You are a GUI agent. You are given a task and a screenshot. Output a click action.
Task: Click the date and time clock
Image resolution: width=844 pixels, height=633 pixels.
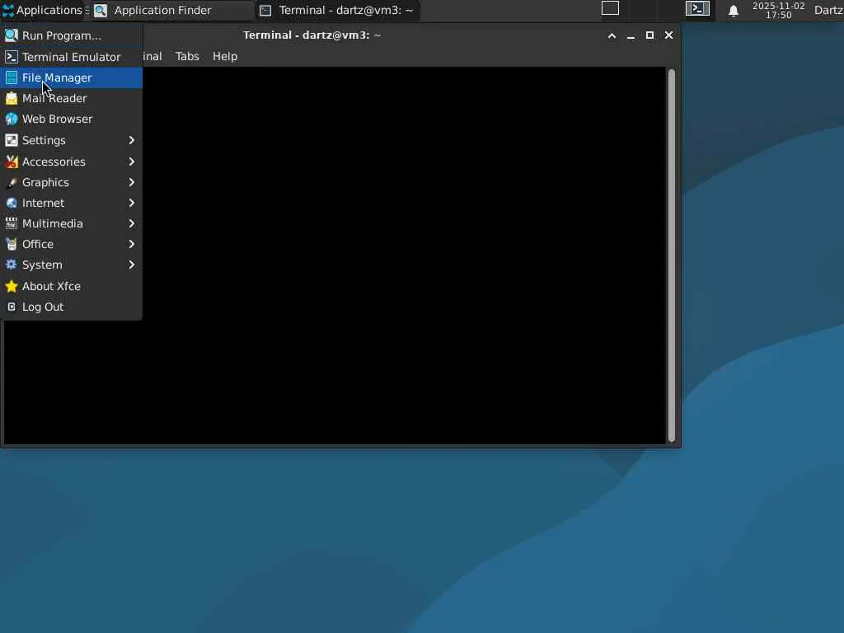coord(778,10)
